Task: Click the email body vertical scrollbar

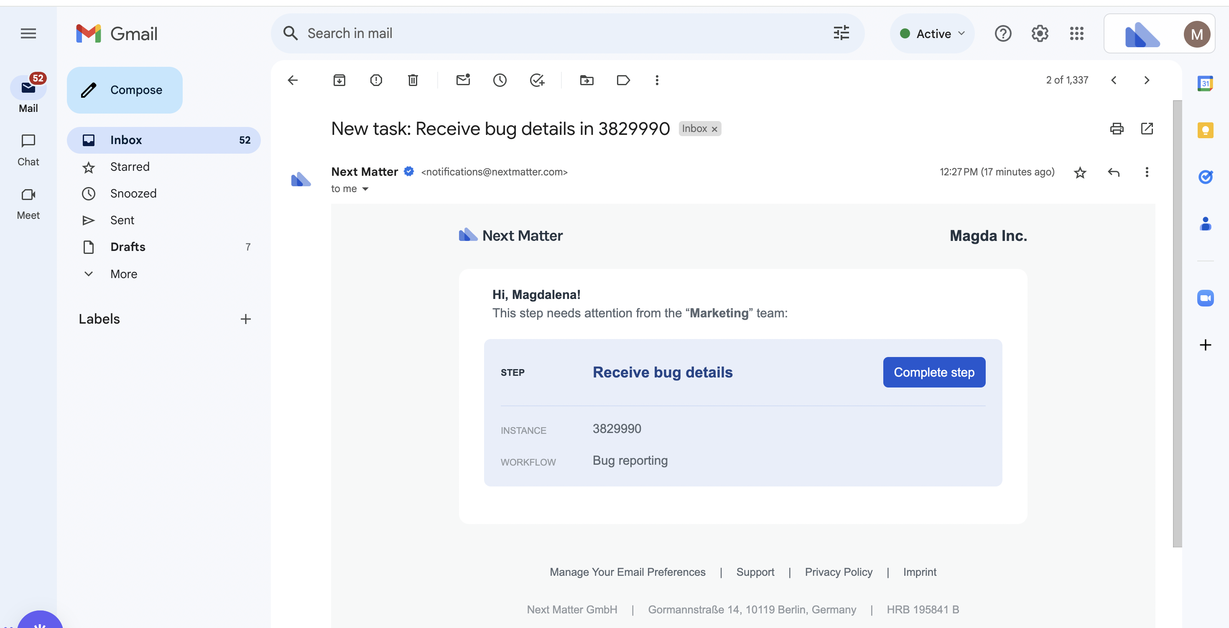Action: pos(1178,324)
